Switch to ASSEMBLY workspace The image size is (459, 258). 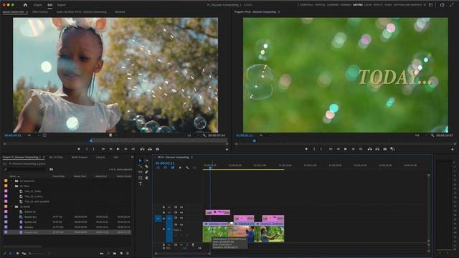pos(346,5)
